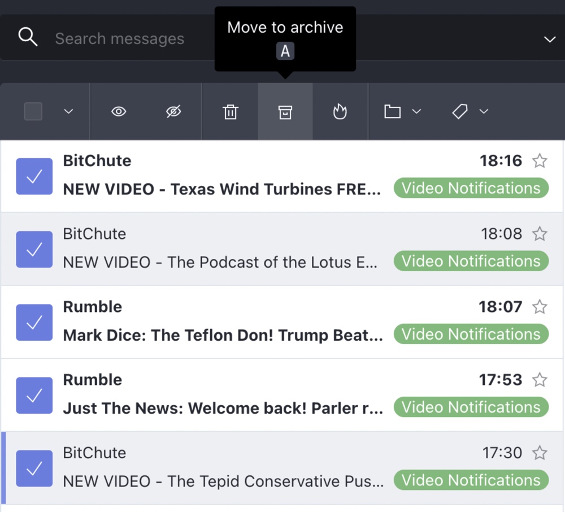The height and width of the screenshot is (512, 565).
Task: Open Just The News: Welcome back! Parler subject
Action: [x=223, y=409]
